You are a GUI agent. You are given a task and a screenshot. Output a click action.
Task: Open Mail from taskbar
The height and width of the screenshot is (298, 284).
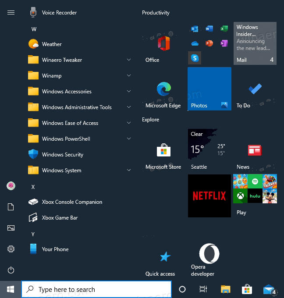270,289
